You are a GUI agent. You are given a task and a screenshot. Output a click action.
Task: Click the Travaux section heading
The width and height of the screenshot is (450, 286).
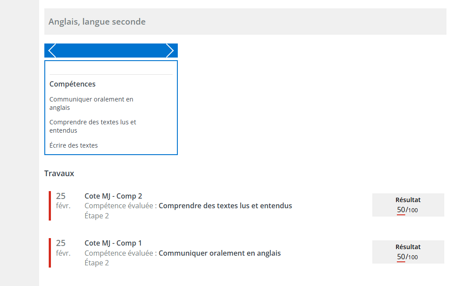(x=59, y=174)
